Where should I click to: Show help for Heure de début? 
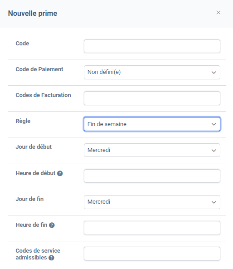pyautogui.click(x=60, y=173)
